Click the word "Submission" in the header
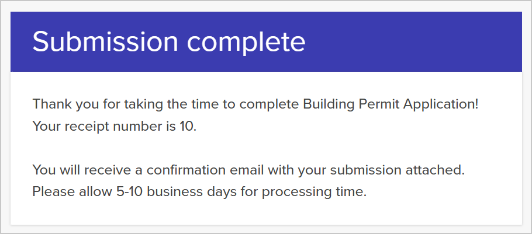 105,42
